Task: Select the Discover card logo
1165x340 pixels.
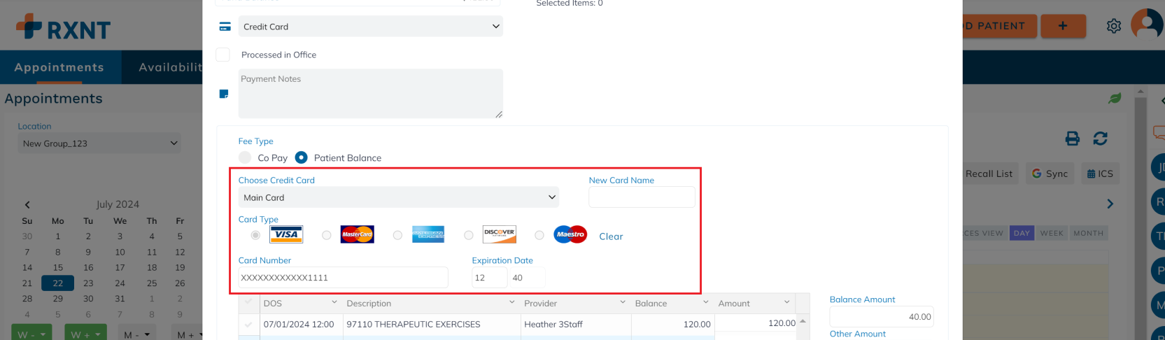Action: click(499, 234)
